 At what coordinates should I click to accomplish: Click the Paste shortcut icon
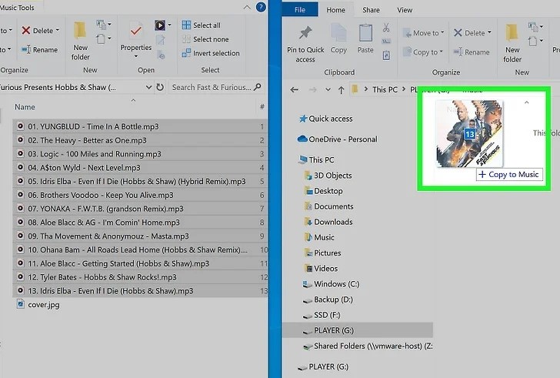click(x=386, y=55)
